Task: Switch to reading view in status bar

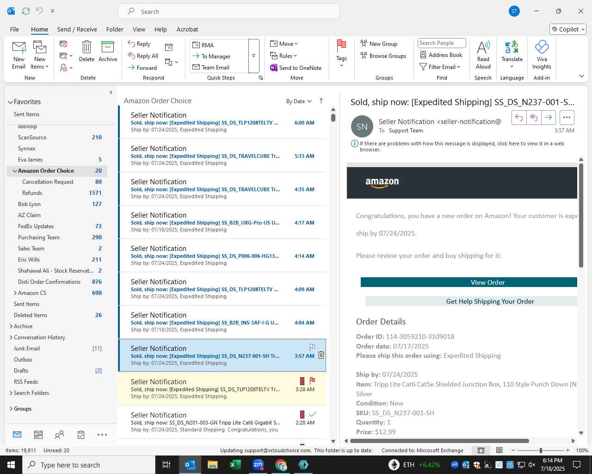Action: [x=499, y=450]
